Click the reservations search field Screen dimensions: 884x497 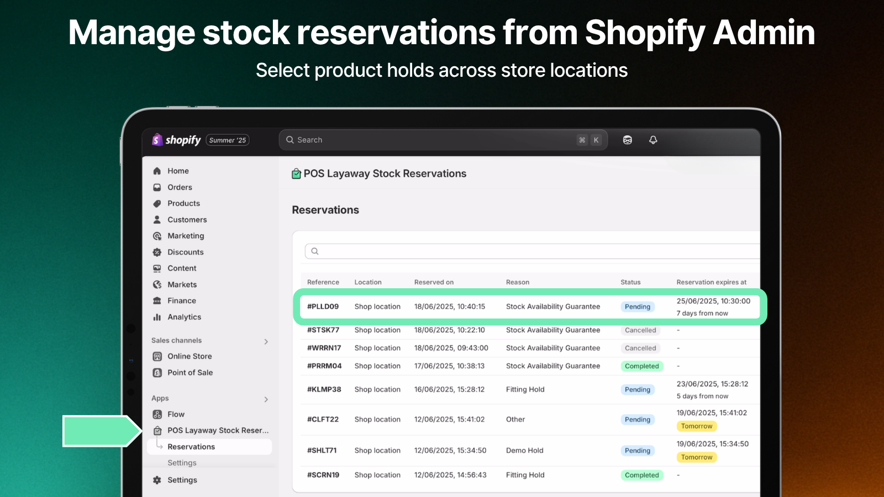point(533,251)
